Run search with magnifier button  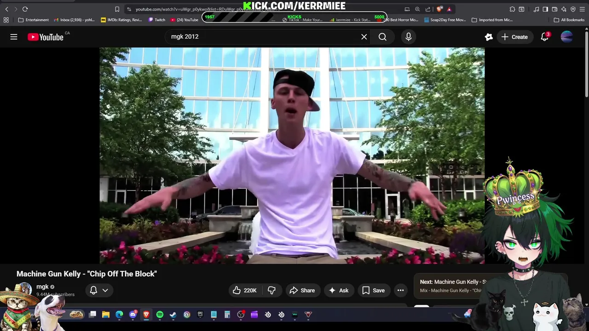(x=382, y=37)
